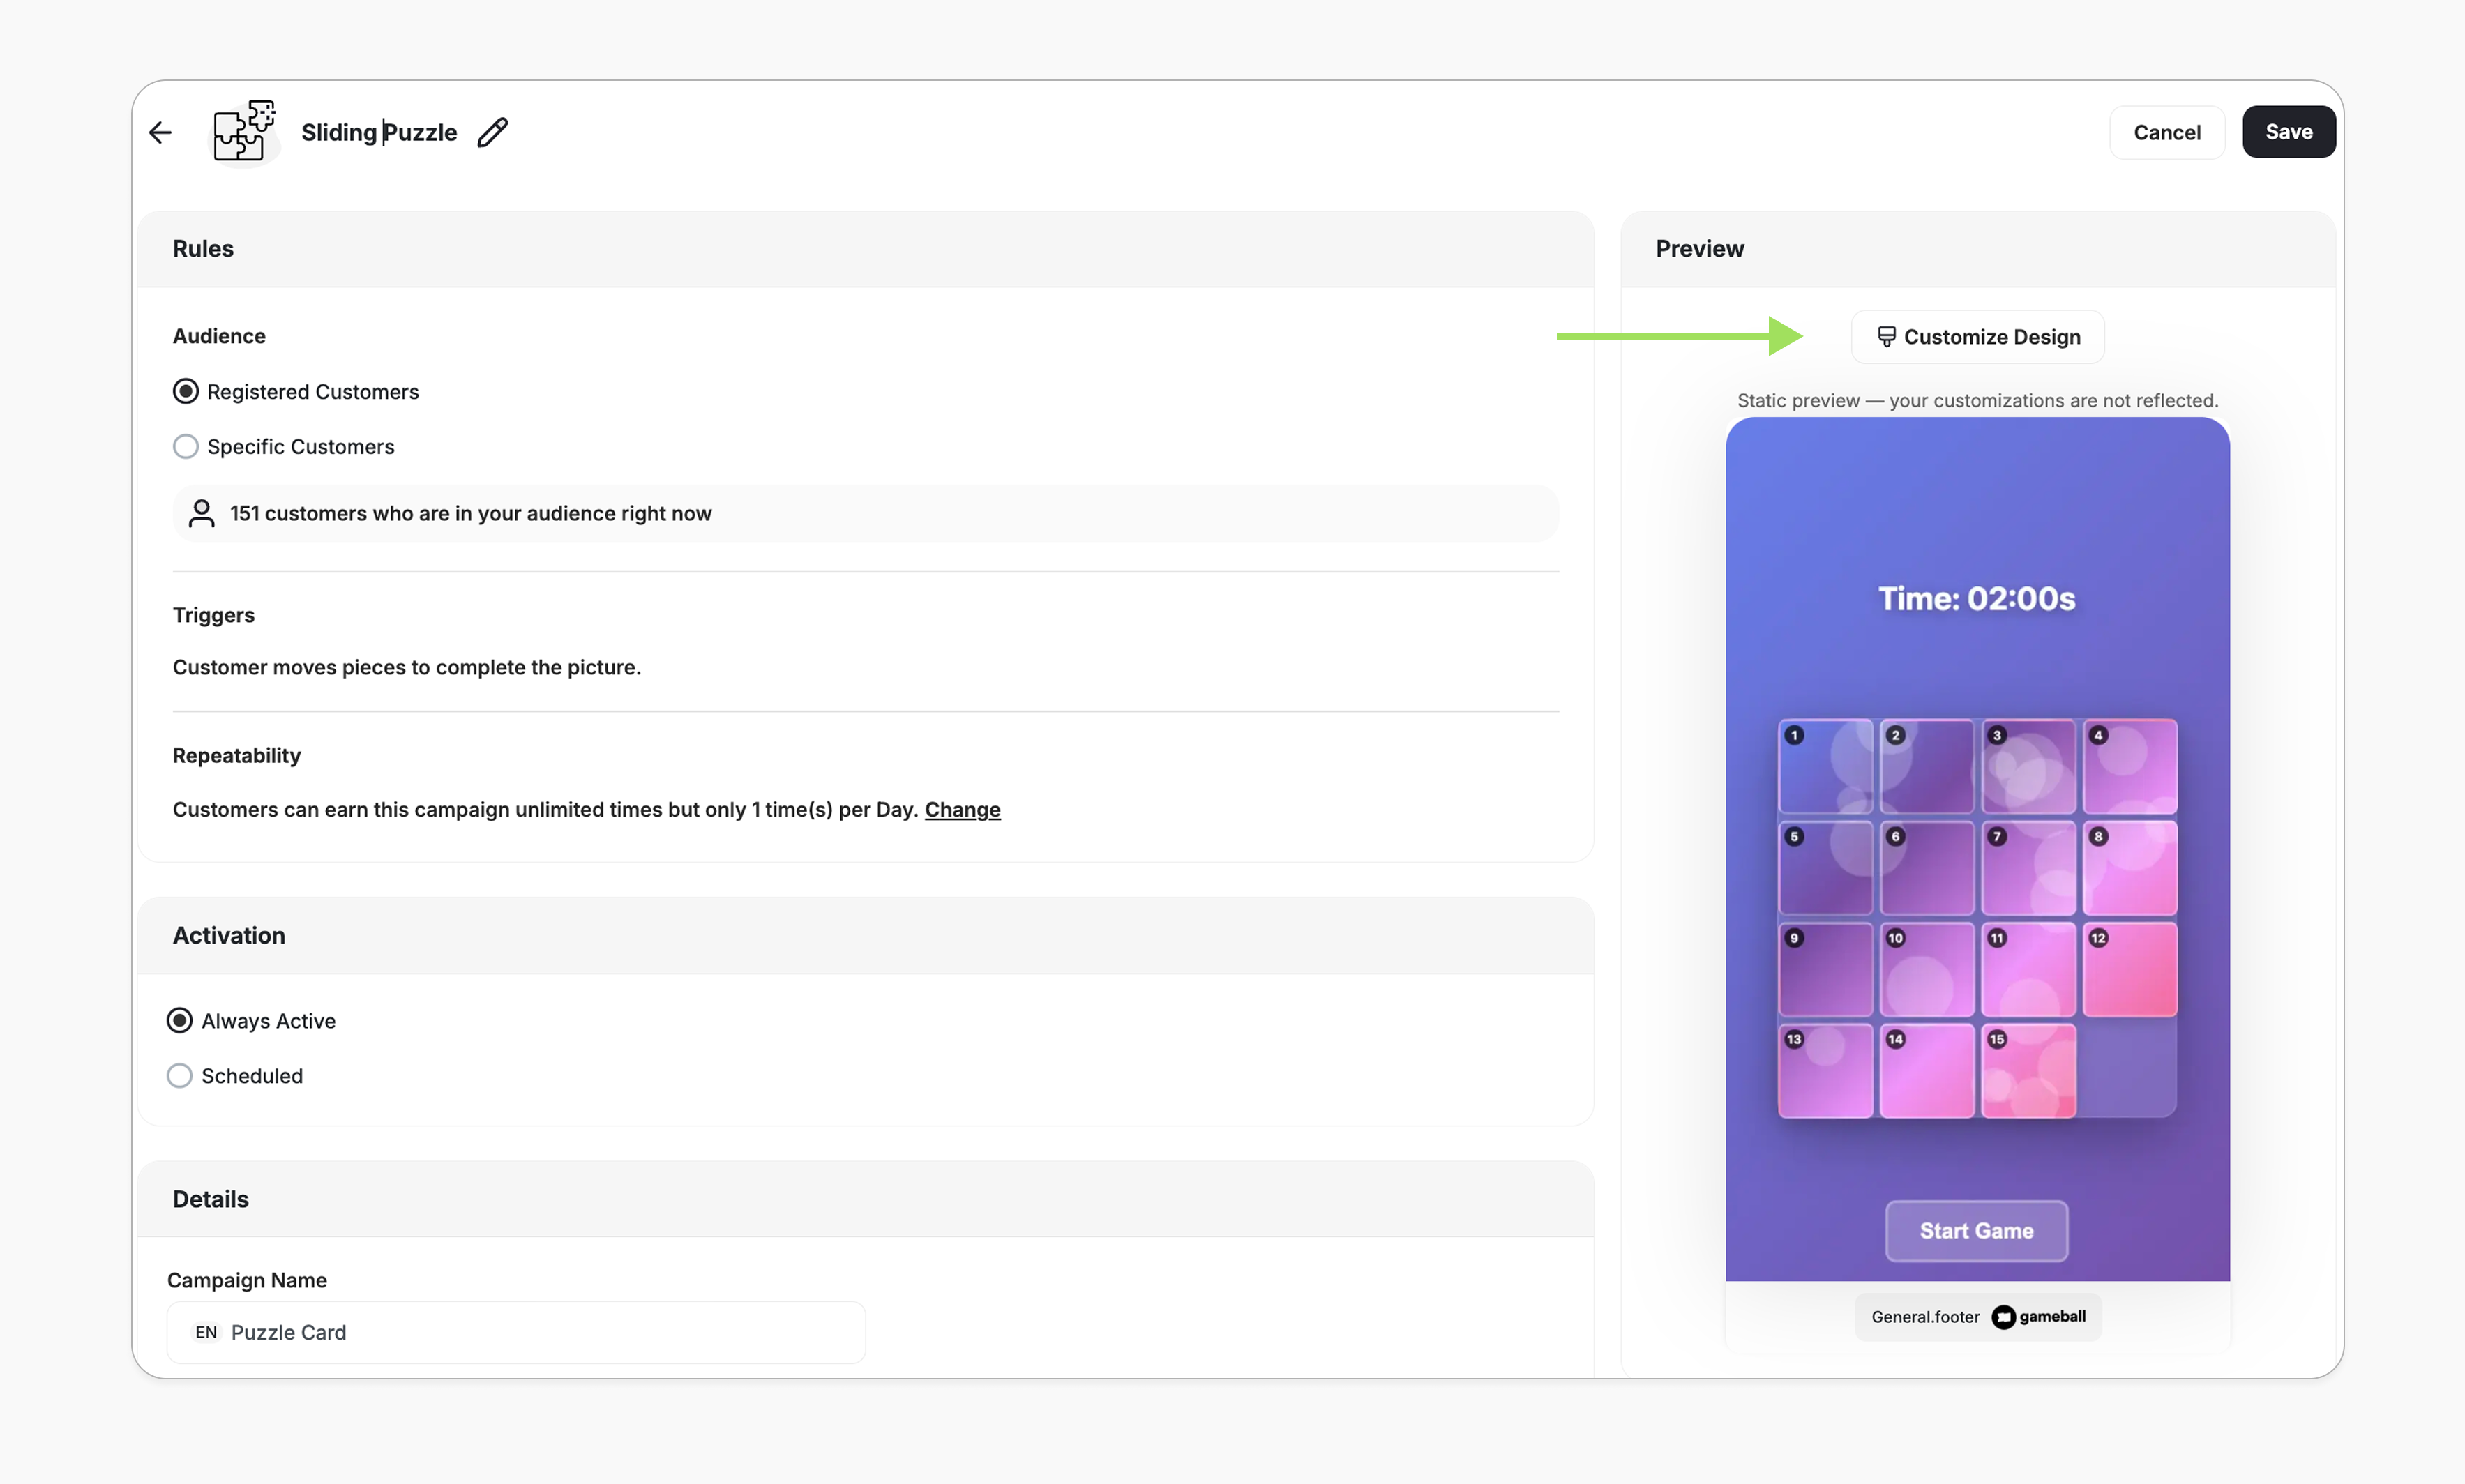This screenshot has width=2465, height=1484.
Task: Click puzzle tile number 1
Action: pos(1825,766)
